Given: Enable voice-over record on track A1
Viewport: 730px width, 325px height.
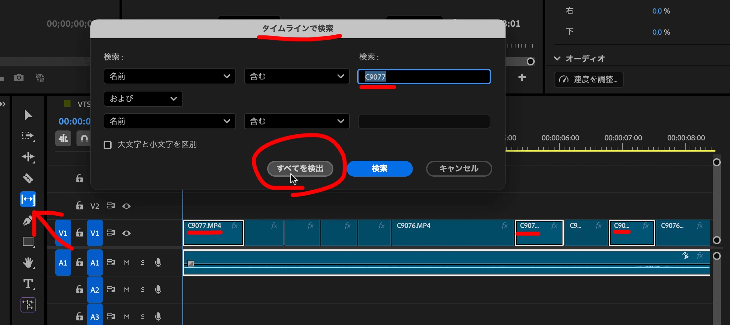Looking at the screenshot, I should [158, 263].
